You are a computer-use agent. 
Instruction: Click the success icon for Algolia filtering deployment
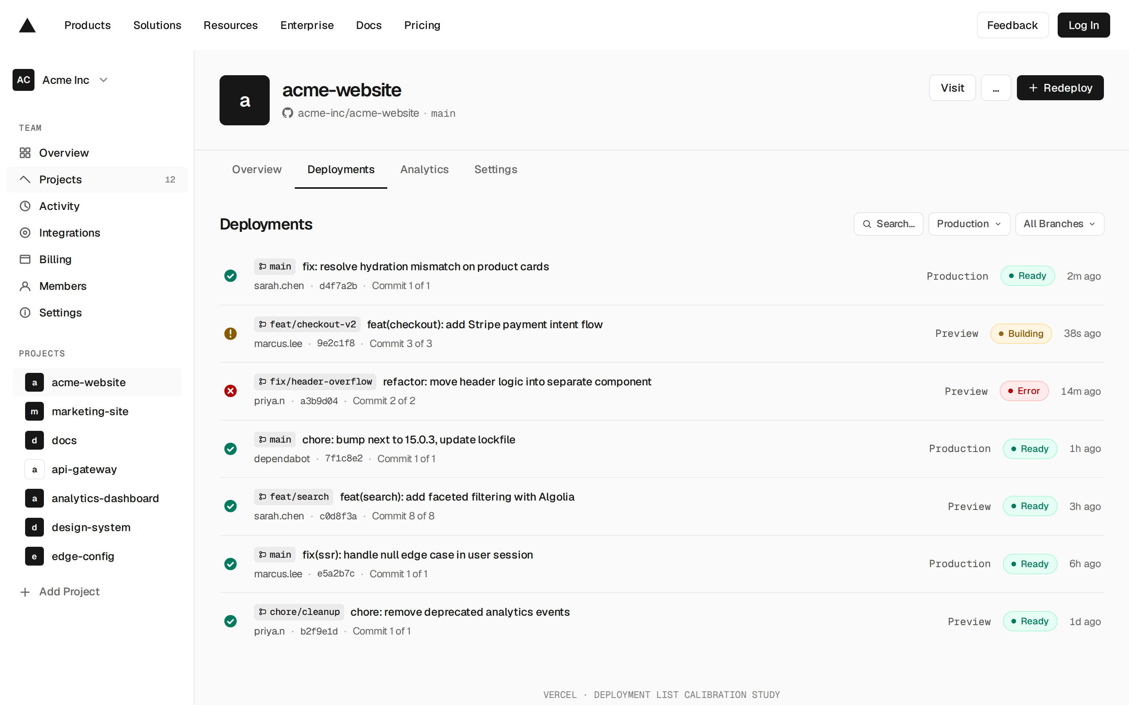click(x=231, y=506)
